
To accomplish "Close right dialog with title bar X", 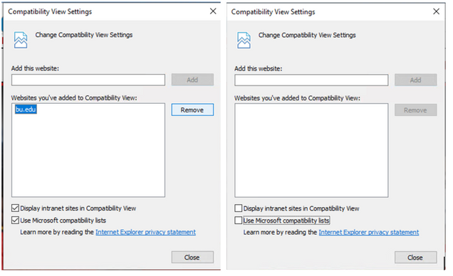I will [436, 11].
